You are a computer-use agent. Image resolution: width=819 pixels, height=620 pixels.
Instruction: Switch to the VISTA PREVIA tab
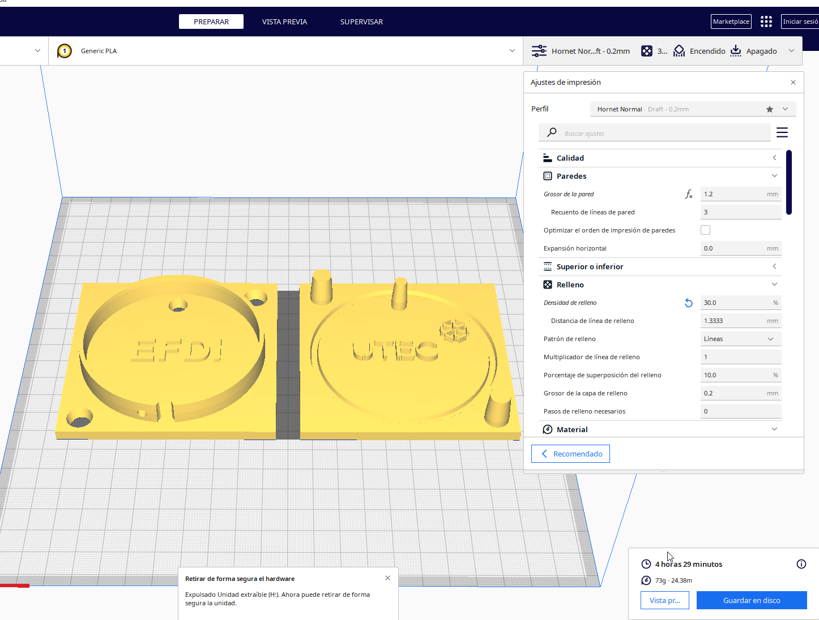pyautogui.click(x=284, y=21)
